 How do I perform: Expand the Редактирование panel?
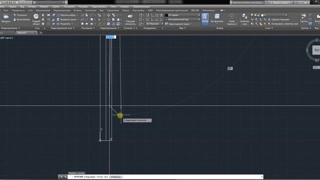109,28
